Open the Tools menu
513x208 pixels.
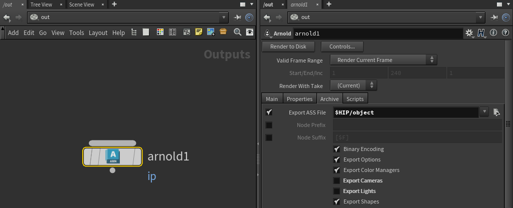(x=77, y=32)
